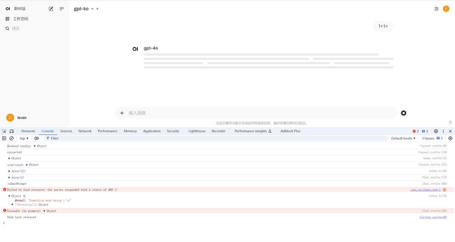Switch to the Application tab
Image resolution: width=455 pixels, height=242 pixels.
[152, 131]
